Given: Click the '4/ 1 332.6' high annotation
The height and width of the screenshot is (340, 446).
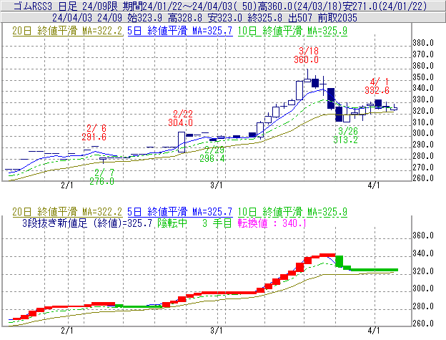Looking at the screenshot, I should click(377, 86).
